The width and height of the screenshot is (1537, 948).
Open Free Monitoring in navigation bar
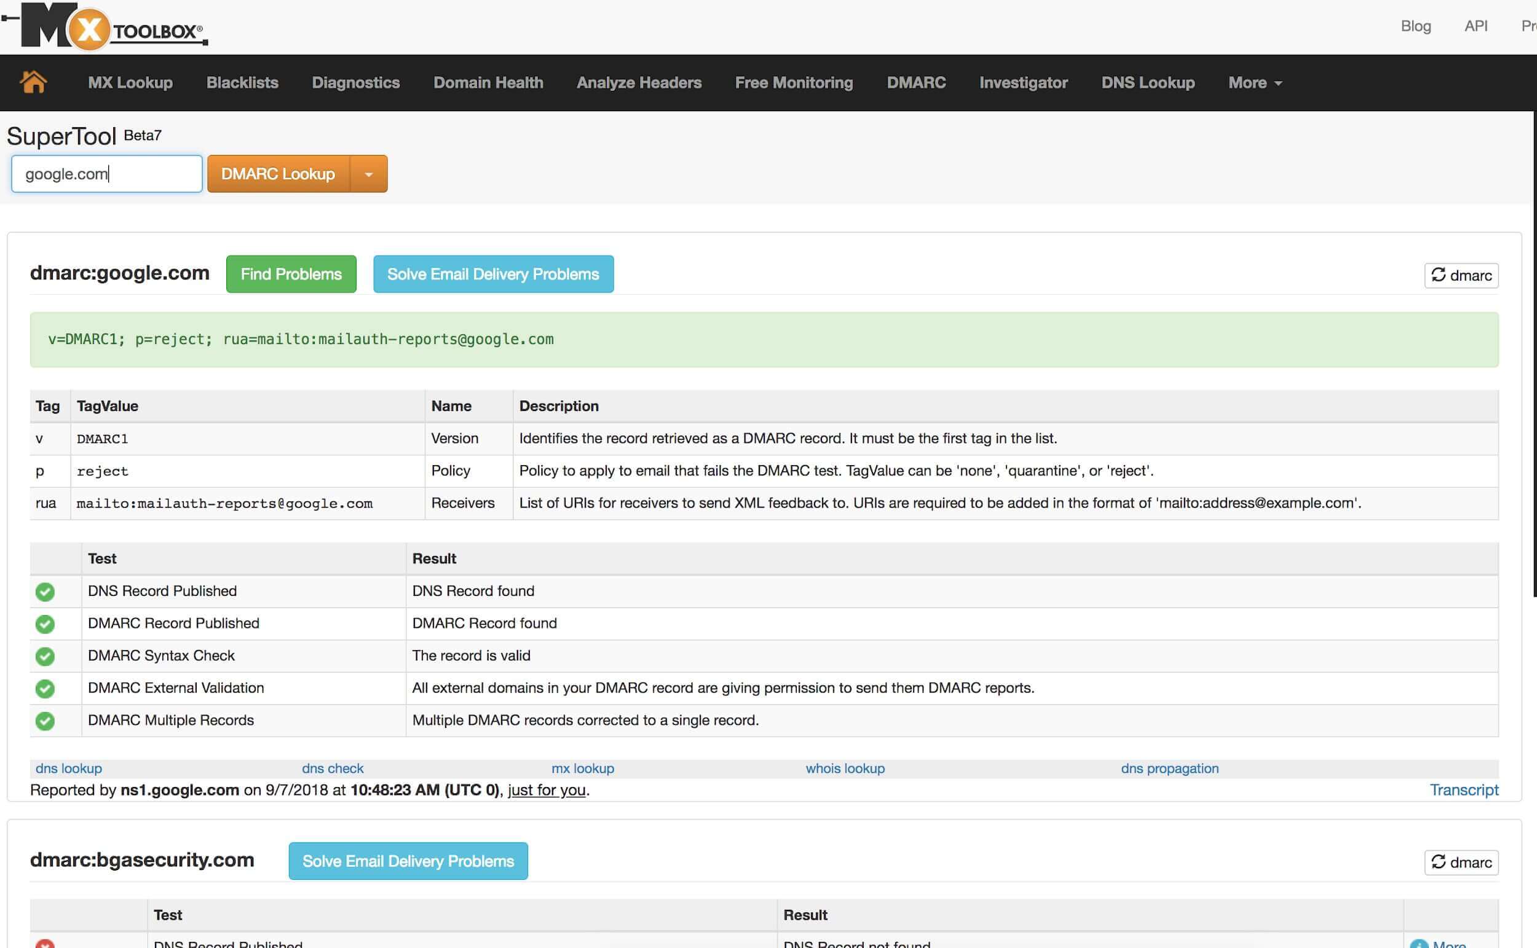[x=794, y=83]
